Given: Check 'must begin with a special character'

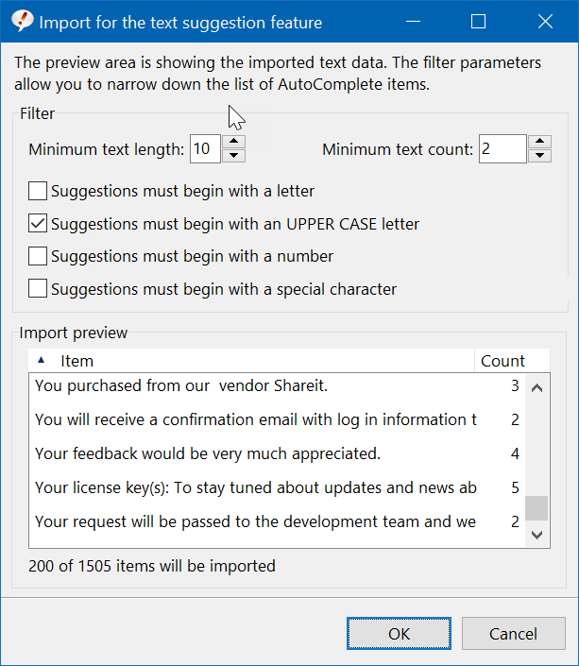Looking at the screenshot, I should (38, 289).
